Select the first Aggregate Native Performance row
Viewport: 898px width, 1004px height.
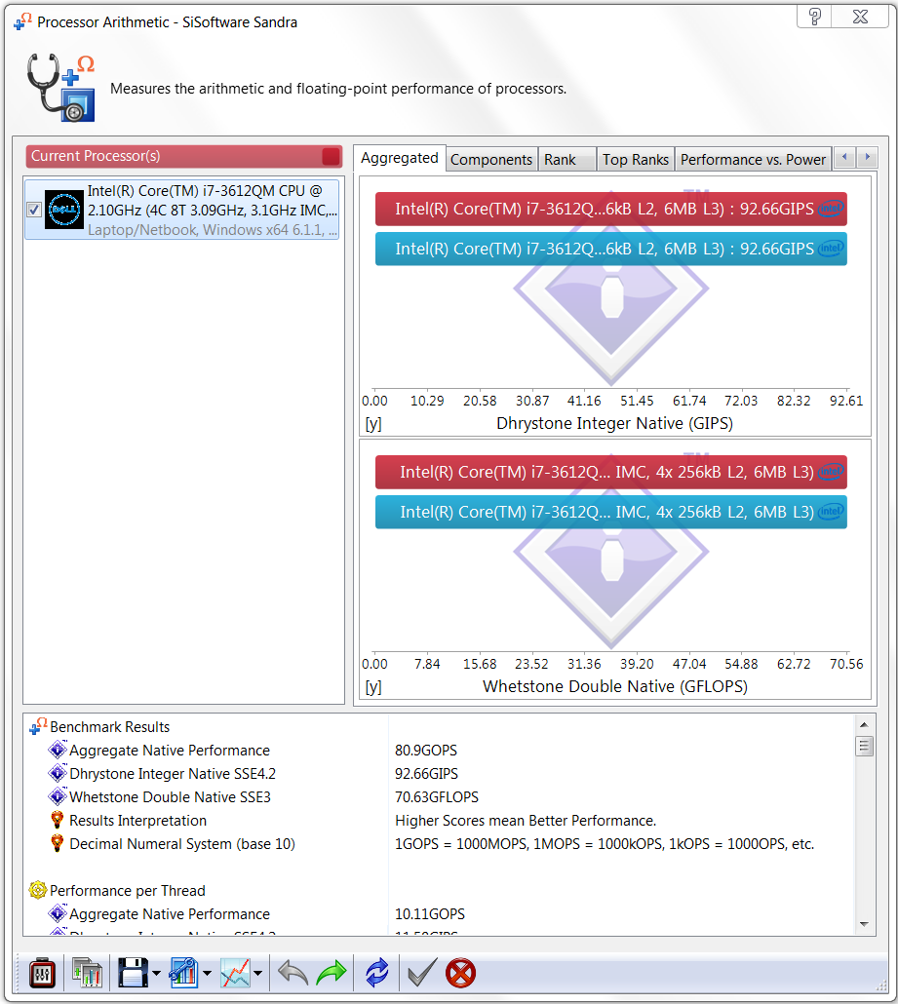[x=439, y=750]
